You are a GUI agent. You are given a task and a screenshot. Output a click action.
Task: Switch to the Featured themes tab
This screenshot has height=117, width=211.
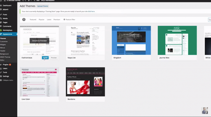click(33, 19)
